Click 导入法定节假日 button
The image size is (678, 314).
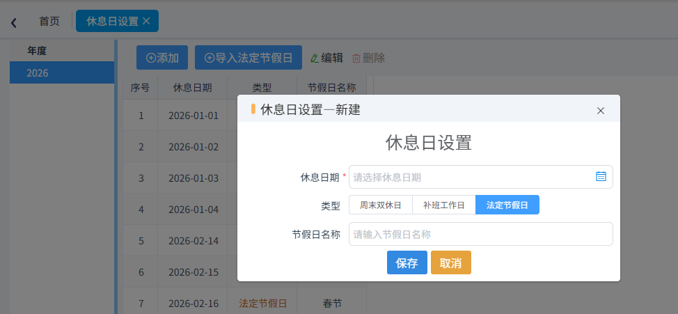click(x=249, y=58)
